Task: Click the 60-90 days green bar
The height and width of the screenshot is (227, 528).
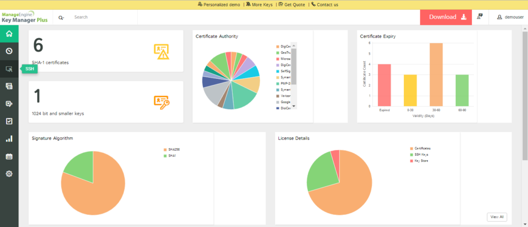Action: 462,91
